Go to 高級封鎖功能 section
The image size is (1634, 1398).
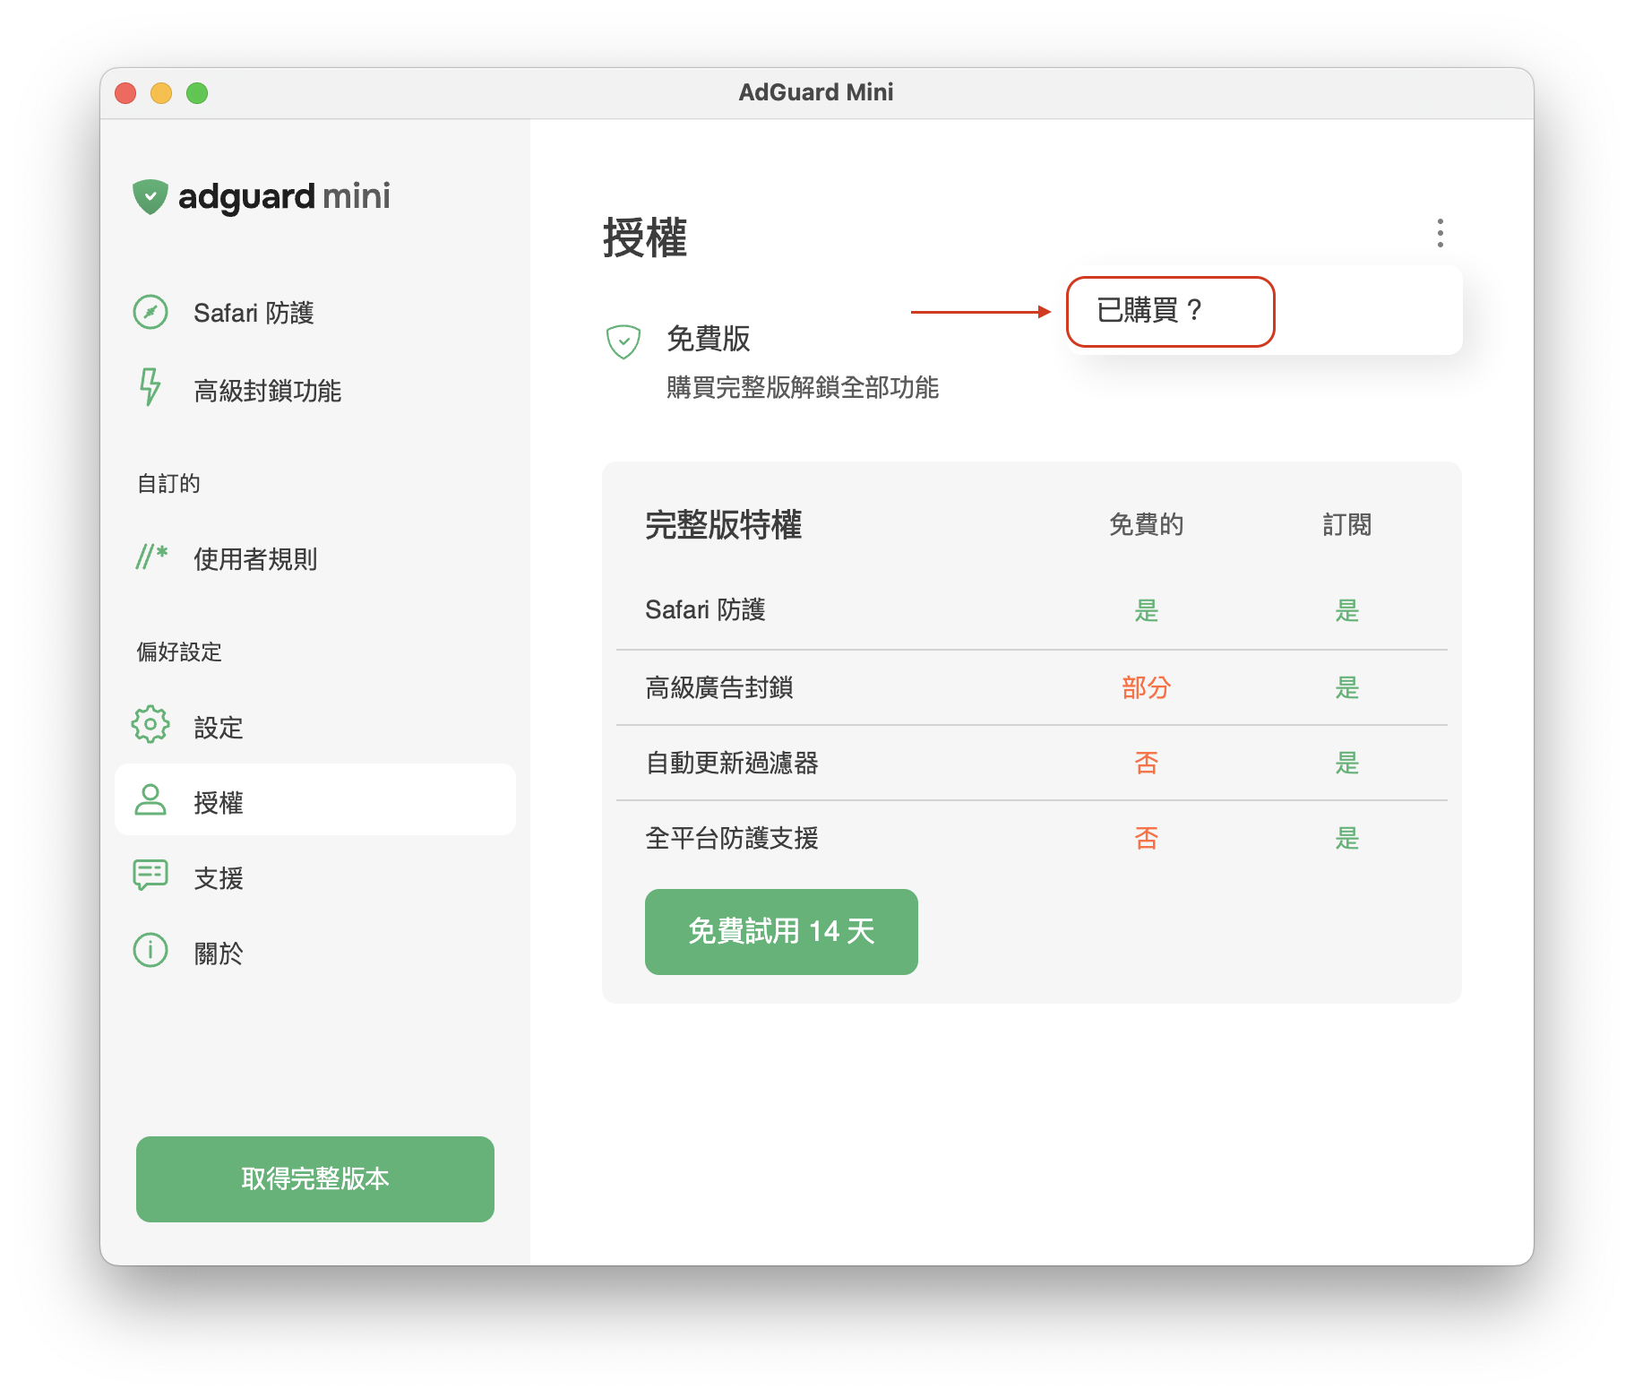[x=267, y=391]
